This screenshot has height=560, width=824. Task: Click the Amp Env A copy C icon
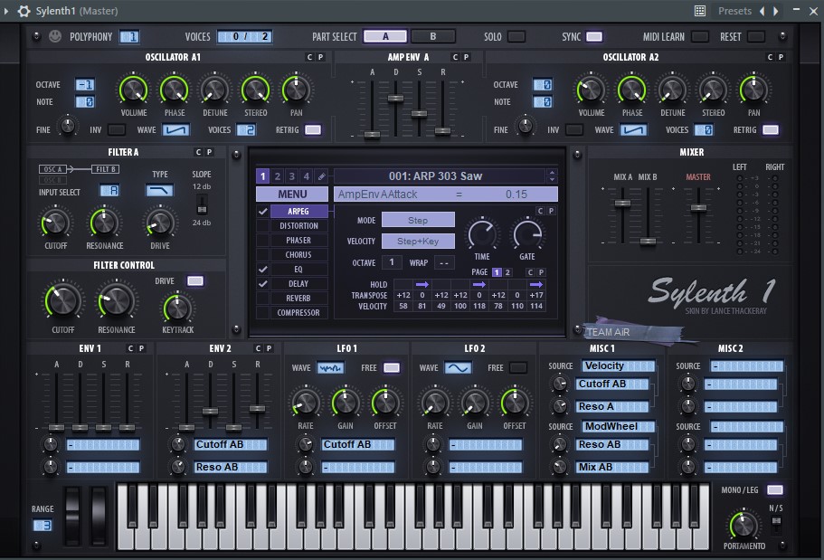[455, 57]
